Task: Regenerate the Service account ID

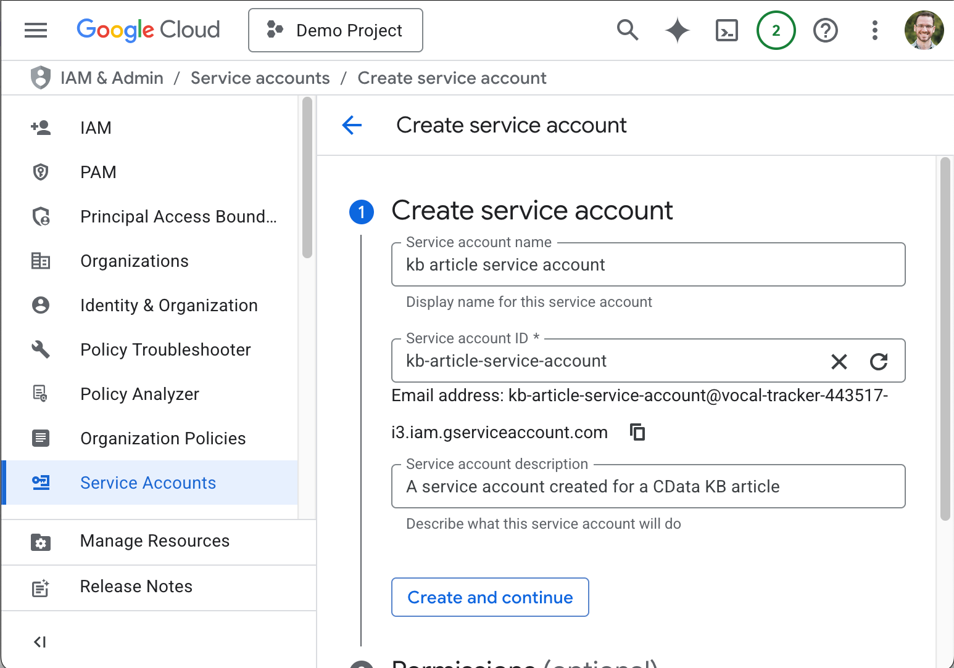Action: point(879,361)
